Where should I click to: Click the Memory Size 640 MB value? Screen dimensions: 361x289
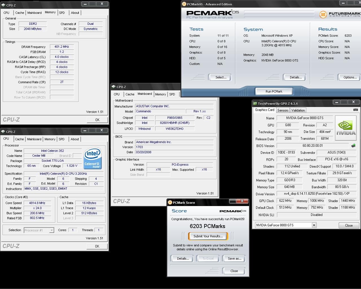pyautogui.click(x=289, y=187)
